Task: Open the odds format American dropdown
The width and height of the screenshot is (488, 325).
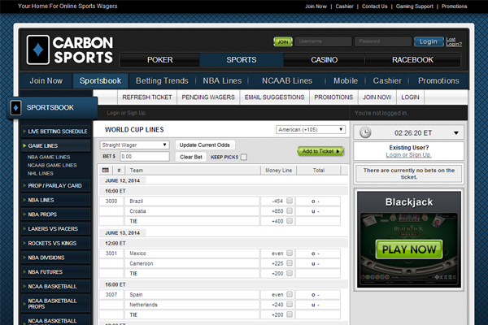Action: click(311, 130)
